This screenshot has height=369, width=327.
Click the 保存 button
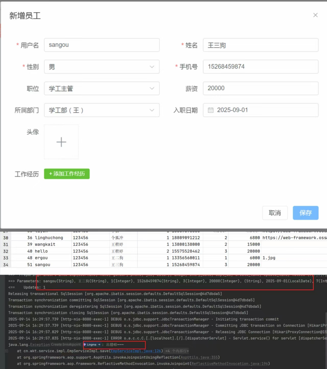(x=305, y=213)
